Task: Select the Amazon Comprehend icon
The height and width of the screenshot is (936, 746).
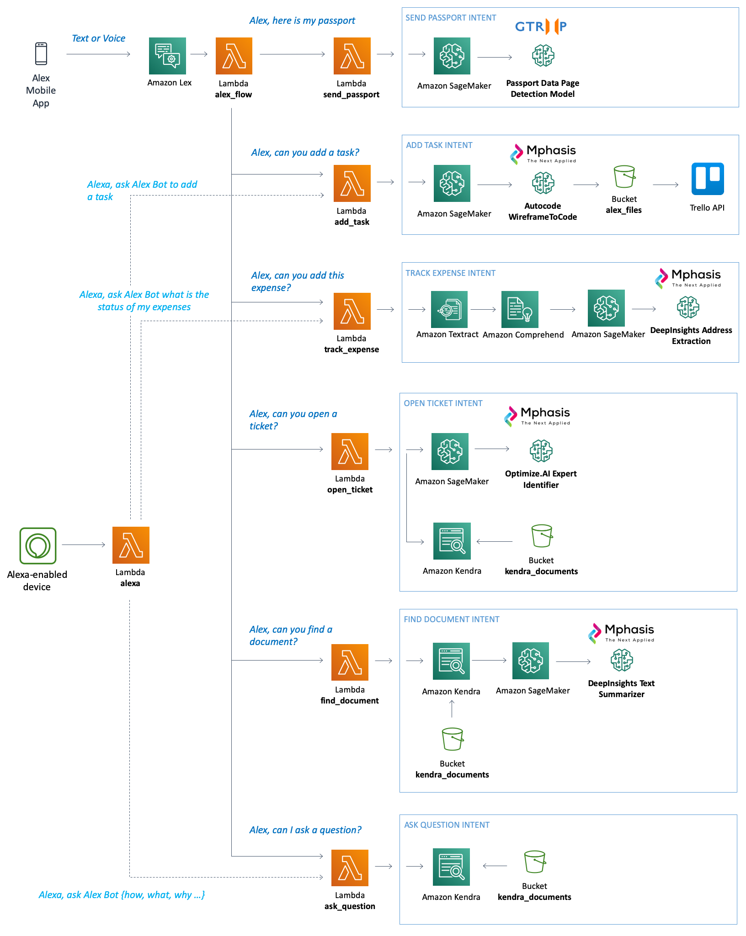Action: pos(520,309)
